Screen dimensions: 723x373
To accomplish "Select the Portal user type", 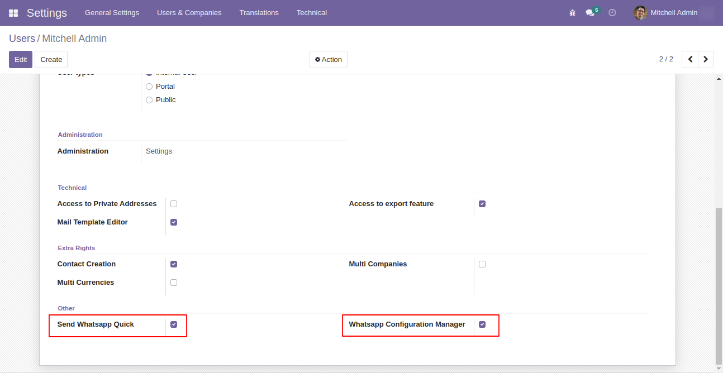I will pyautogui.click(x=149, y=87).
